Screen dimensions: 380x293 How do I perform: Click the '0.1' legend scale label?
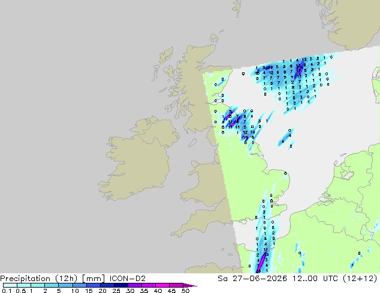(7, 291)
